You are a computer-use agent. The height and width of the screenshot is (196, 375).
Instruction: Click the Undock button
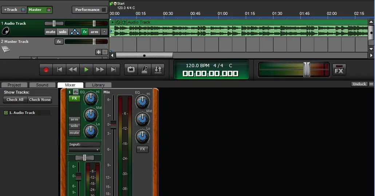click(x=359, y=84)
